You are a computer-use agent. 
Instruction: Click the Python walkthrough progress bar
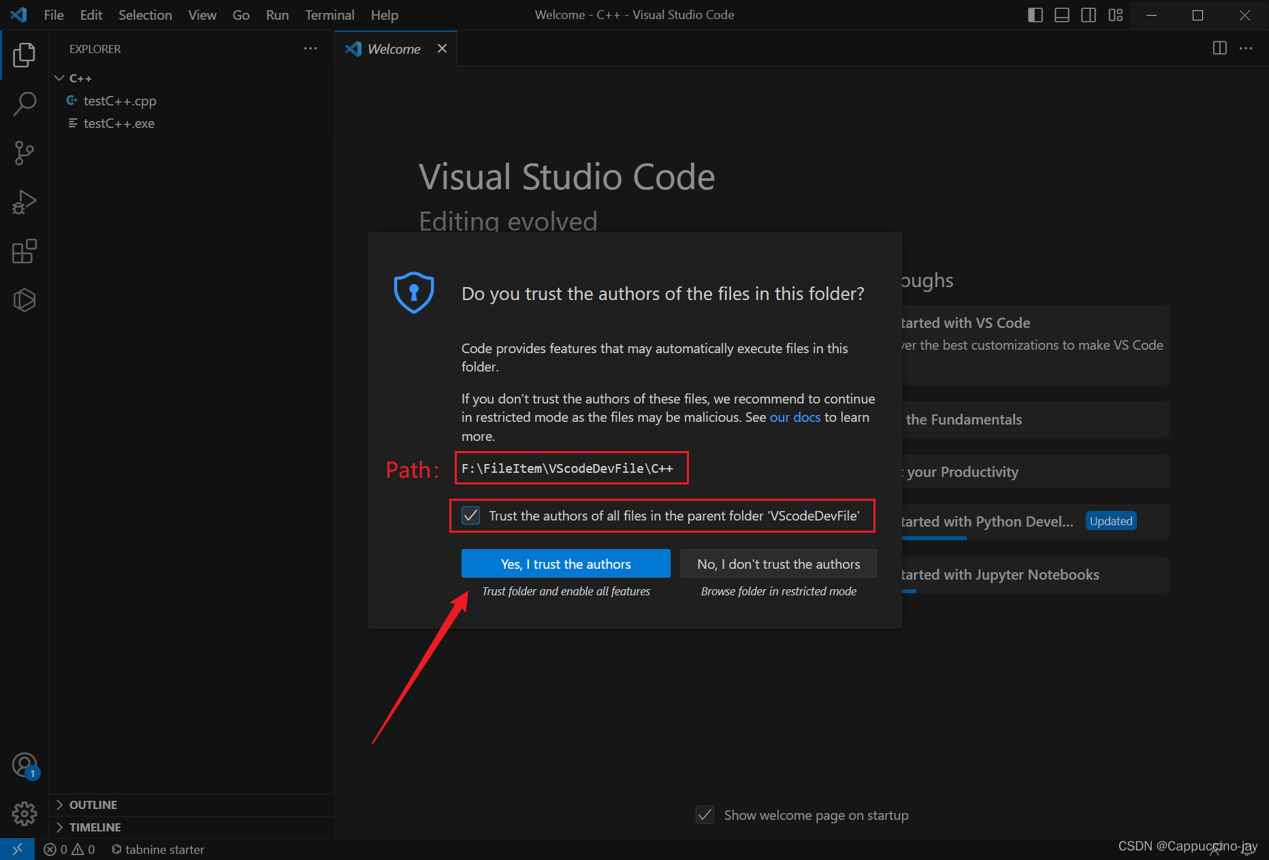pos(934,538)
